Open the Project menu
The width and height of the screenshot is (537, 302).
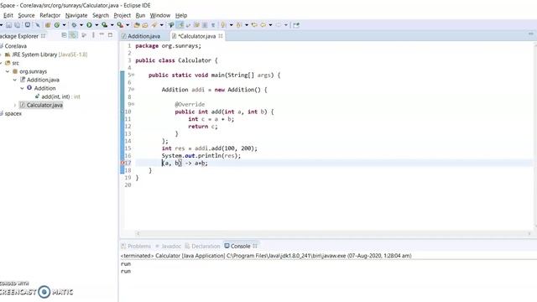click(x=123, y=15)
